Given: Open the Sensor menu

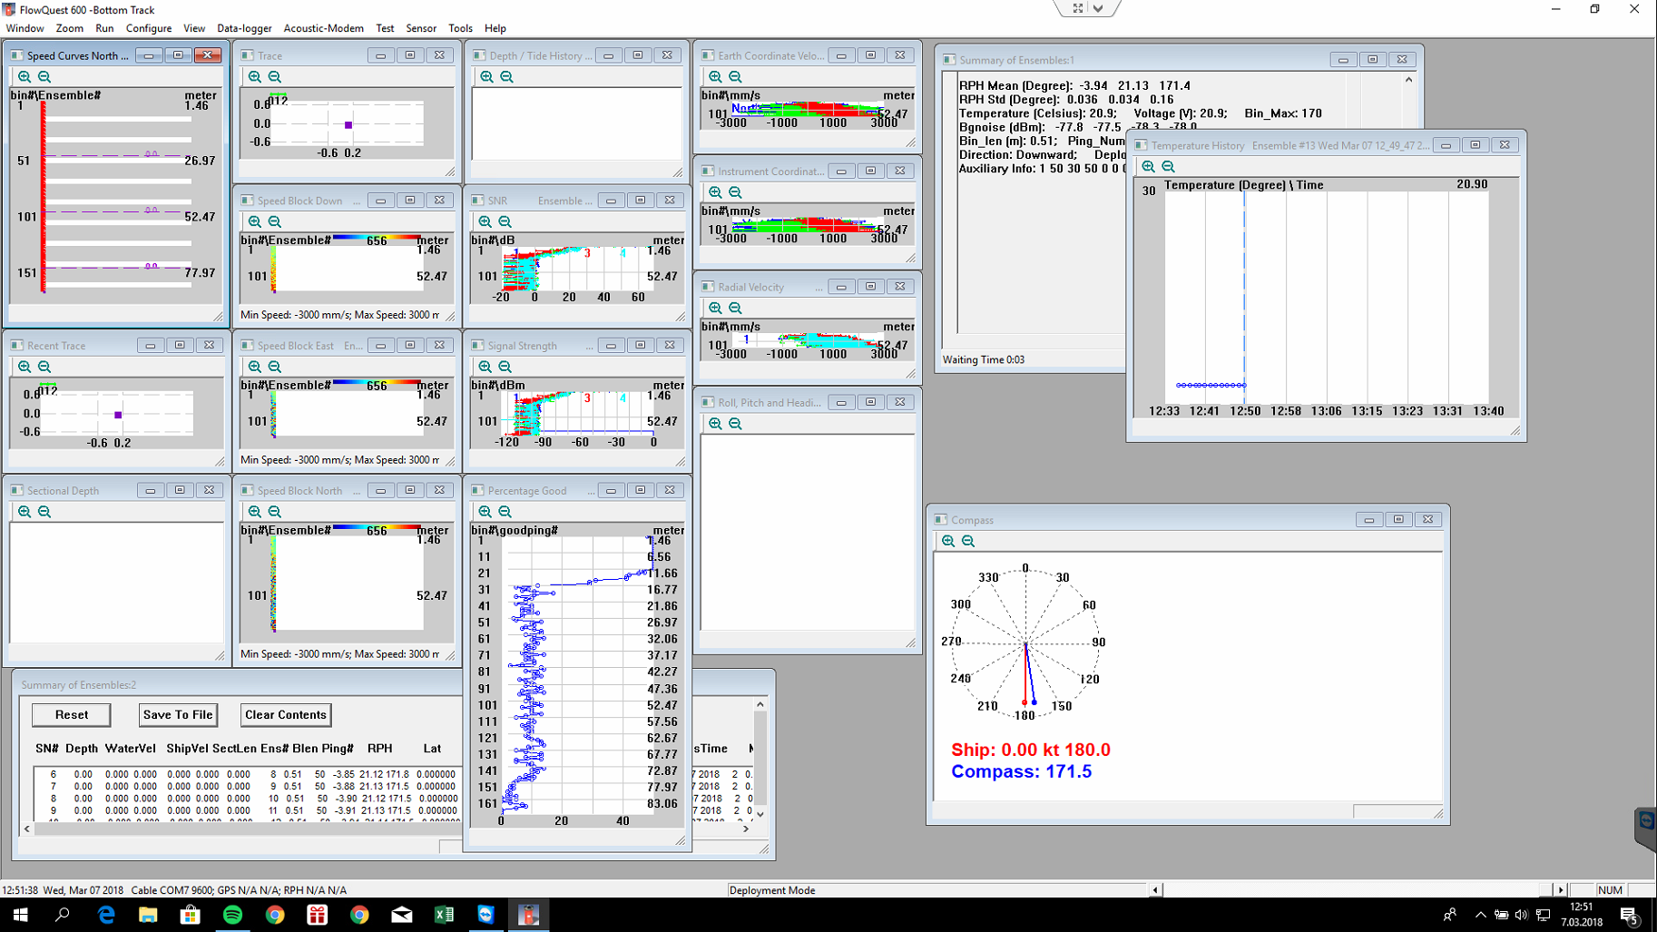Looking at the screenshot, I should (421, 28).
